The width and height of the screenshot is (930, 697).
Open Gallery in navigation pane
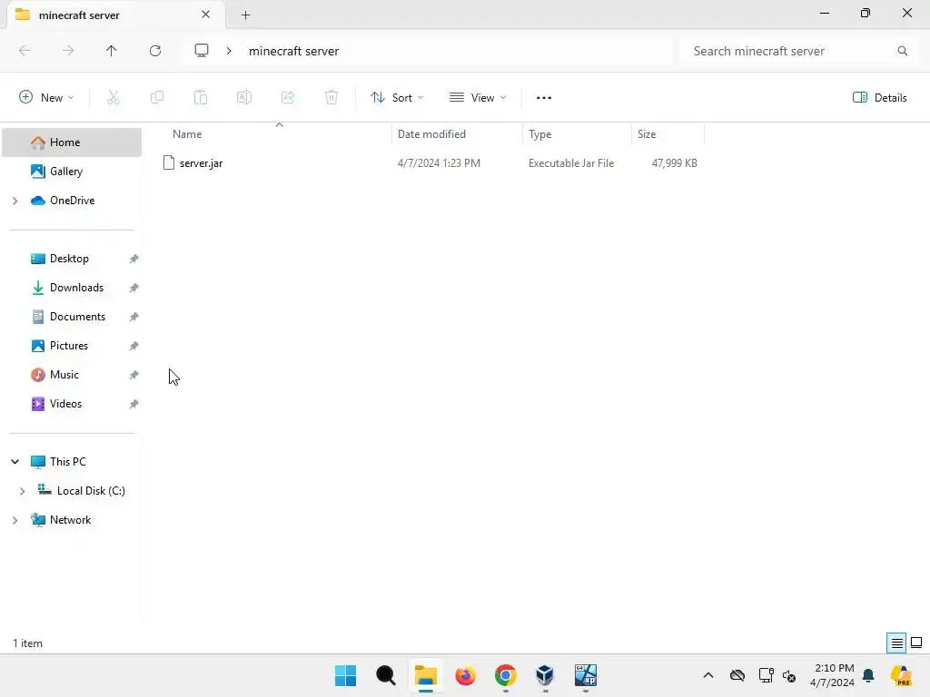click(72, 172)
